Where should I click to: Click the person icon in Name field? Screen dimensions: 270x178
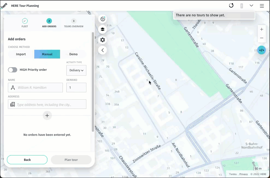pos(13,88)
